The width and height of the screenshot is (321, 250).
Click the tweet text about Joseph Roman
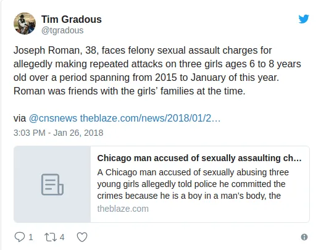[157, 70]
